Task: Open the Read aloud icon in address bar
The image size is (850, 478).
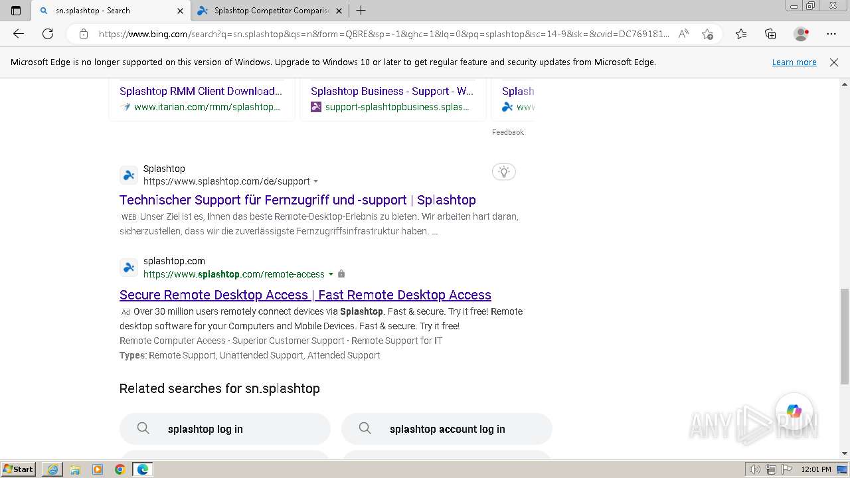Action: 683,34
